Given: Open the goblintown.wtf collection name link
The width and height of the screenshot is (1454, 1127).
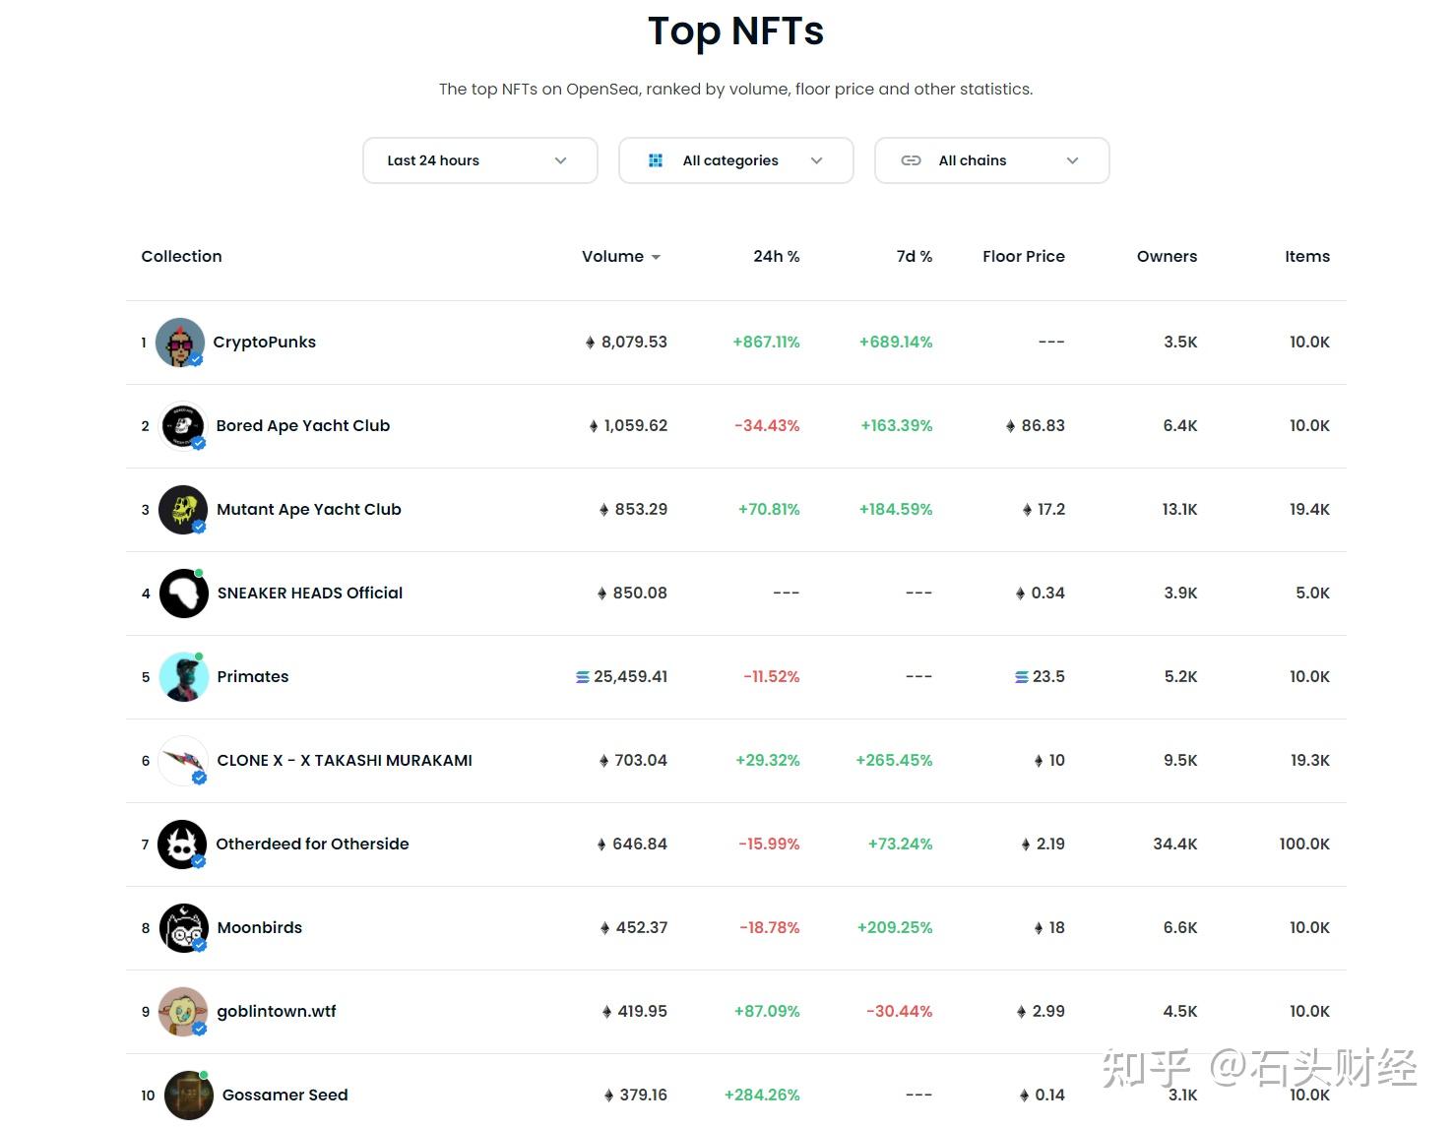Looking at the screenshot, I should click(x=277, y=1011).
